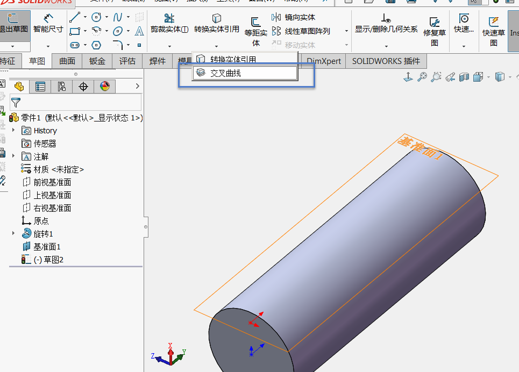
Task: Click the View Orientation cube icon
Action: [x=478, y=77]
